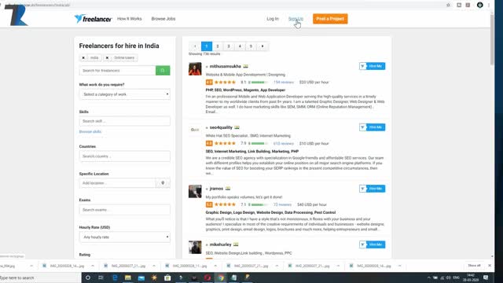Screen dimensions: 503x283
Task: Remove the Online users filter tag
Action: (107, 57)
